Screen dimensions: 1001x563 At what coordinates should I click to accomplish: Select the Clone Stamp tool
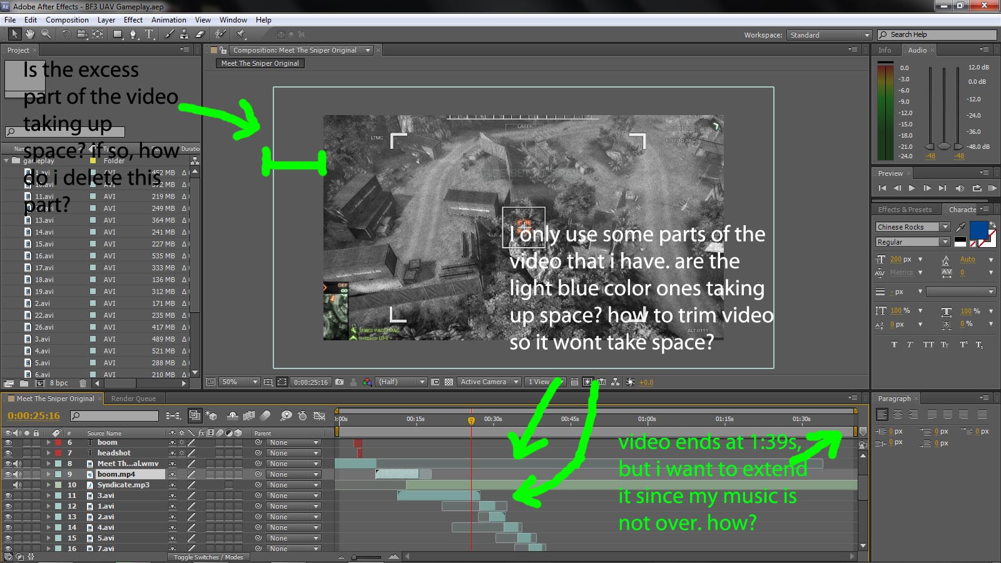coord(185,34)
